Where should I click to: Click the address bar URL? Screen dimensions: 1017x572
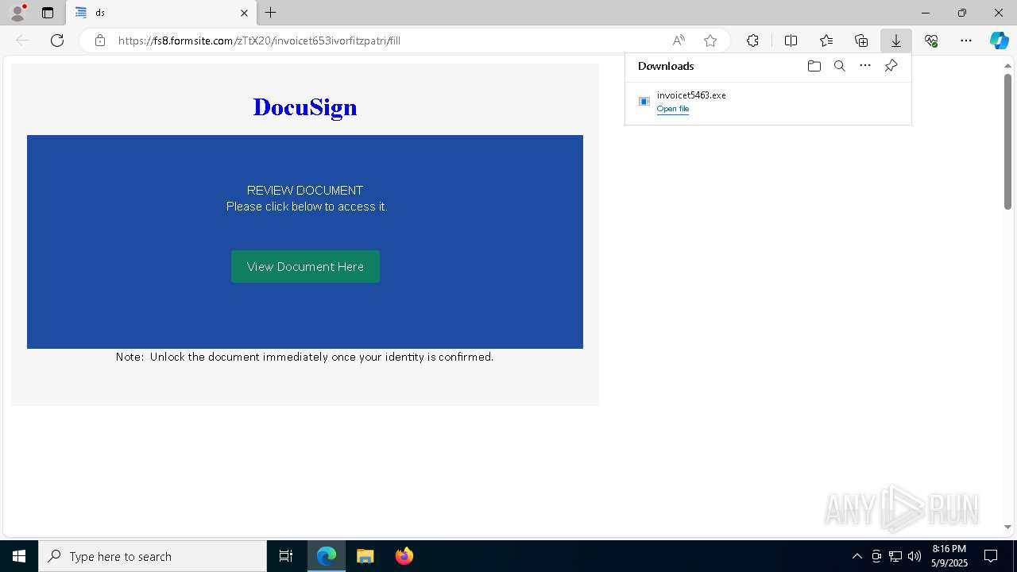coord(260,41)
